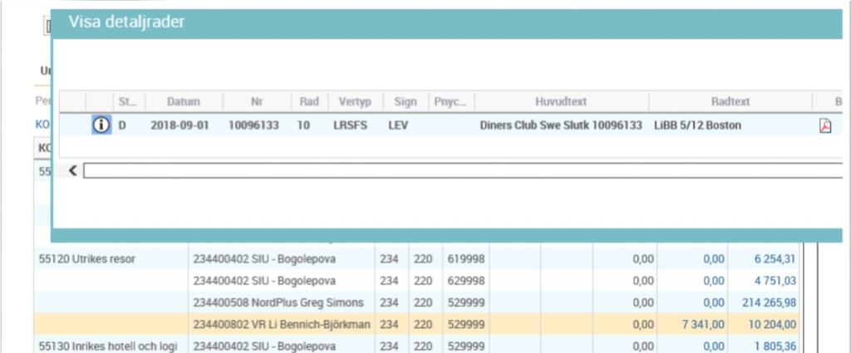This screenshot has height=353, width=851.
Task: Open info icon for row 10096133
Action: [101, 125]
